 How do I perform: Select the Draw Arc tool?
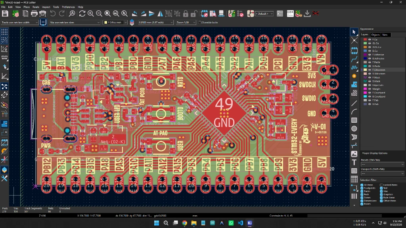[x=354, y=112]
